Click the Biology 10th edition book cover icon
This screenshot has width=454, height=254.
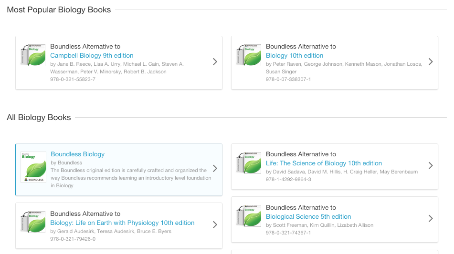click(249, 55)
